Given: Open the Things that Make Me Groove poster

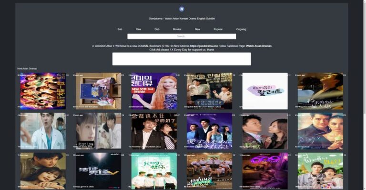Looking at the screenshot, I should [209, 91].
